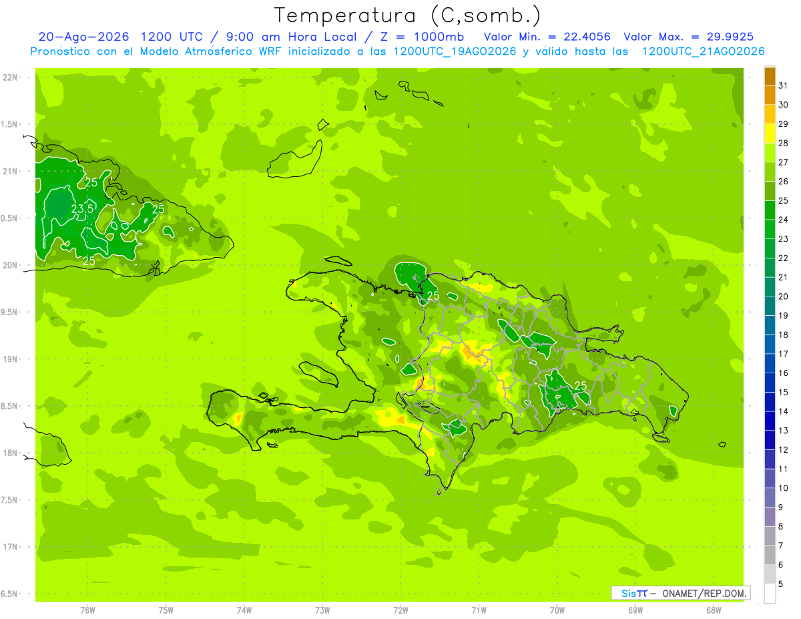
Task: Click the legend value '30'
Action: click(783, 105)
